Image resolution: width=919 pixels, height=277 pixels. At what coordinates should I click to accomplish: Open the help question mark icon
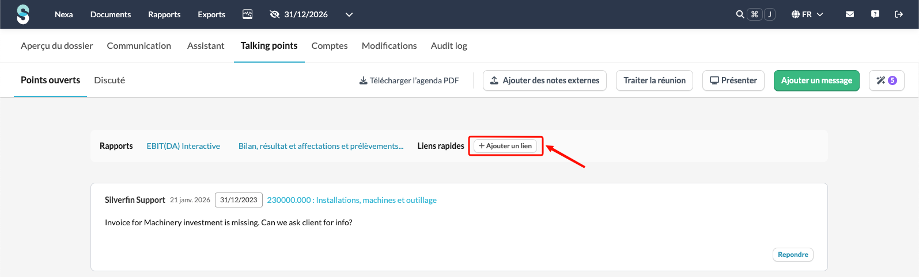pos(875,14)
